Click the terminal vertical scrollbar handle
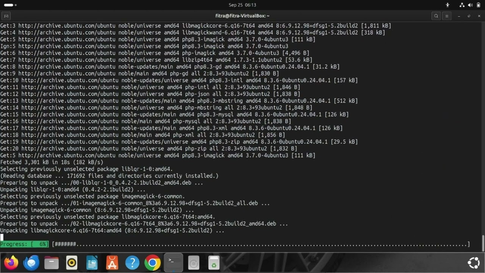Screen dimensions: 485x273 click(x=483, y=243)
